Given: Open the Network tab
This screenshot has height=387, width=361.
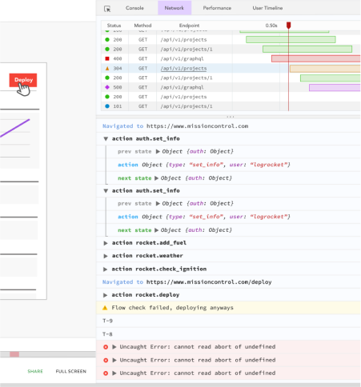Looking at the screenshot, I should 174,8.
